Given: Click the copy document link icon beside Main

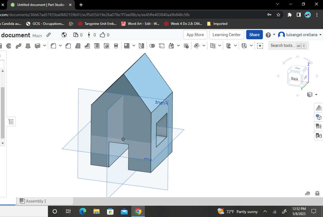Looking at the screenshot, I should [x=48, y=35].
